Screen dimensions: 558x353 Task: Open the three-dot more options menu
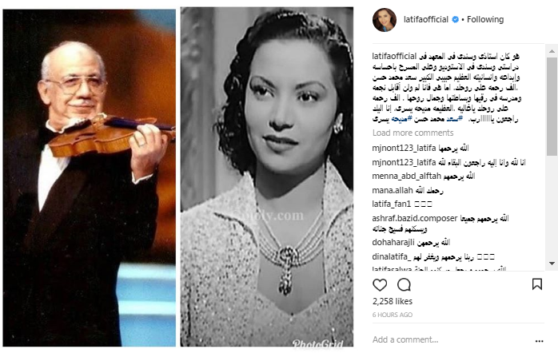pyautogui.click(x=539, y=341)
